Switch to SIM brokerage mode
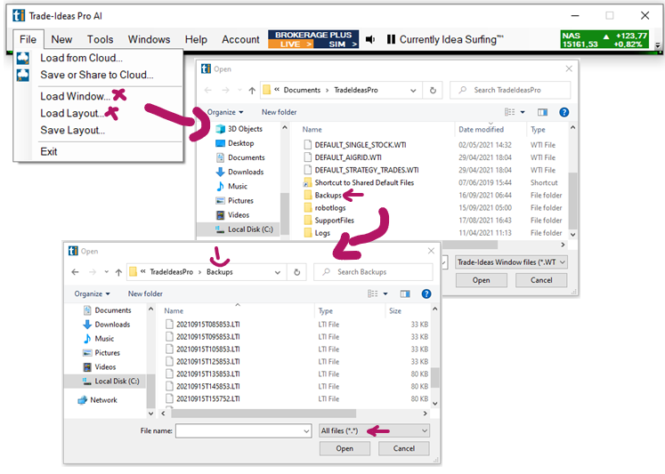 click(337, 44)
